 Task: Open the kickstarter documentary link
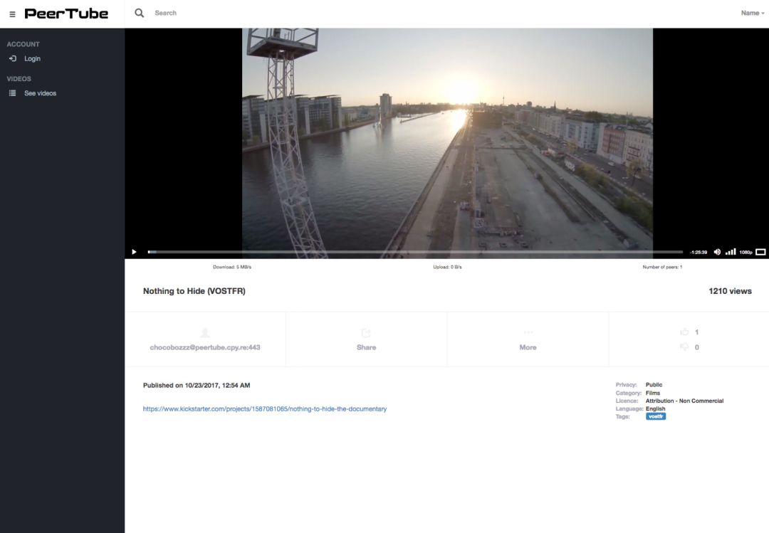[x=265, y=409]
